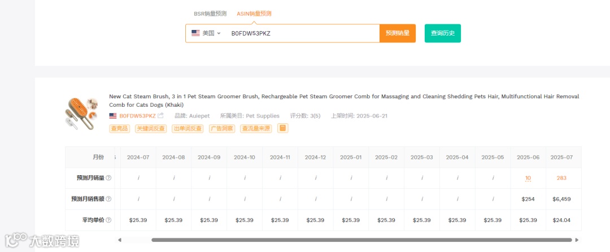Open the New Cat Steam Brush product title
Image resolution: width=610 pixels, height=252 pixels.
coord(344,101)
